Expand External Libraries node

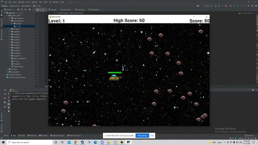click(4, 75)
